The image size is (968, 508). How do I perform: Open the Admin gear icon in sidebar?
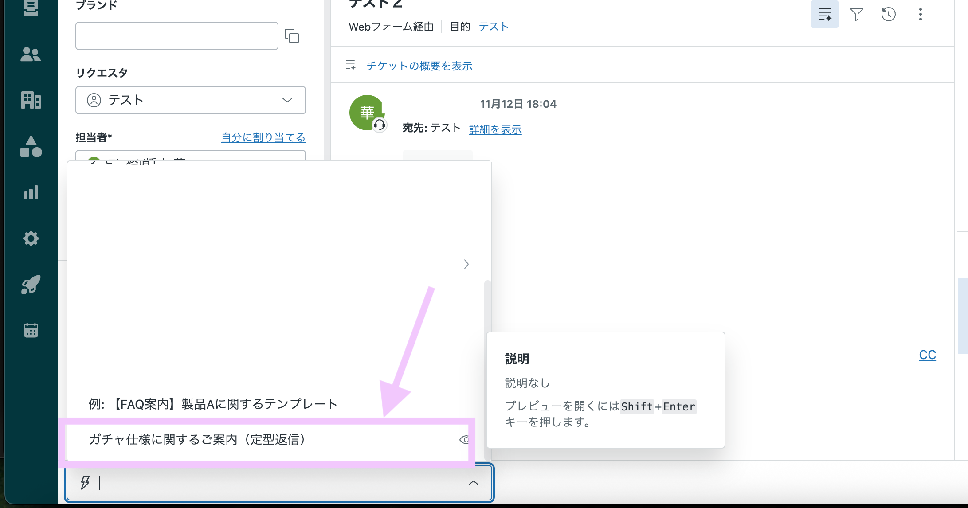point(31,238)
